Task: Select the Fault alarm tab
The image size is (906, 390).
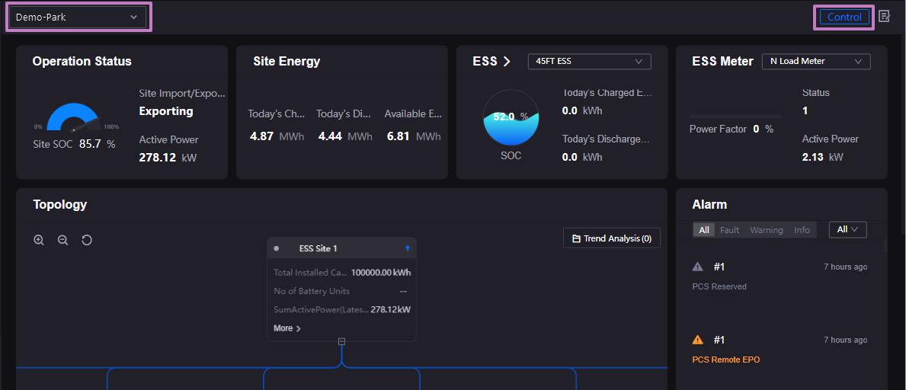Action: point(729,230)
